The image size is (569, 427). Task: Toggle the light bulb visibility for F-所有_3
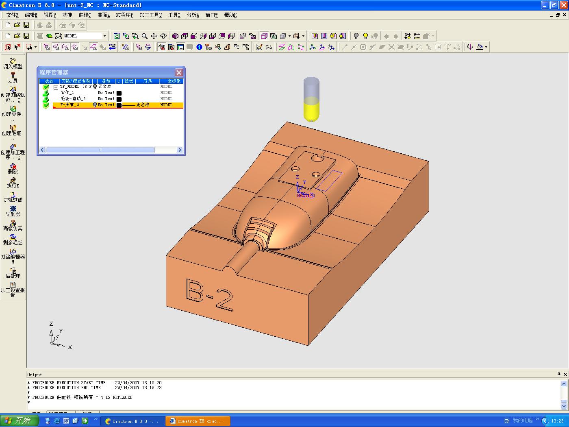95,105
